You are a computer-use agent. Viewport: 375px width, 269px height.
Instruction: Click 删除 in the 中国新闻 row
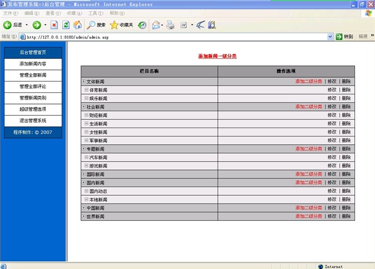(346, 208)
